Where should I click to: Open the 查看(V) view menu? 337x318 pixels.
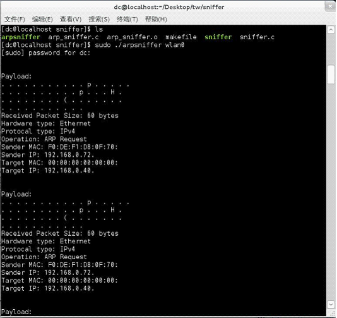coord(71,20)
